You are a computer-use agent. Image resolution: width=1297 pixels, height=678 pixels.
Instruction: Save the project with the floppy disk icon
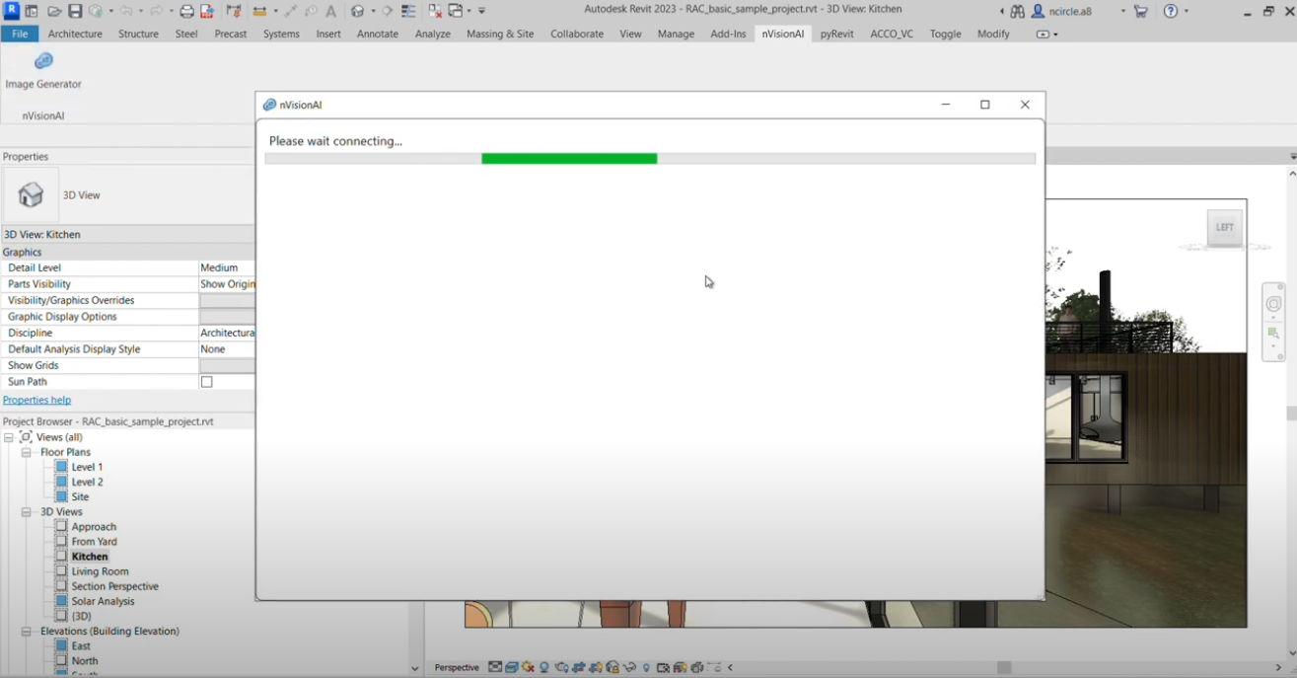pyautogui.click(x=75, y=11)
